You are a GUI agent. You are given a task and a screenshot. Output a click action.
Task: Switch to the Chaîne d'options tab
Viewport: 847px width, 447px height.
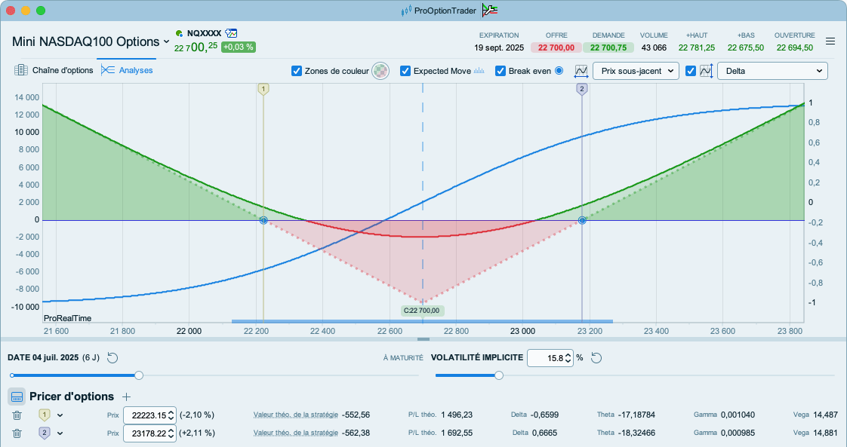(x=54, y=70)
